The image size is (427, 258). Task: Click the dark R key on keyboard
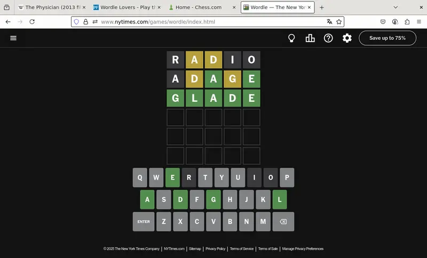189,178
